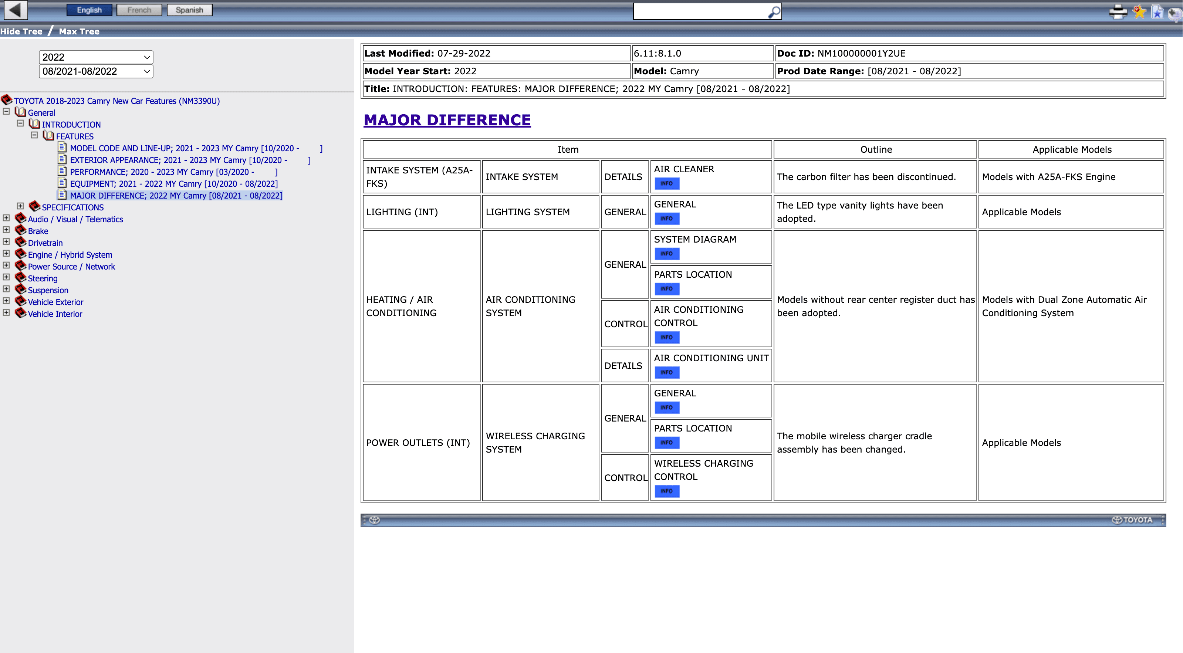
Task: Open WIRELESS CHARGING CONTROL info button
Action: tap(666, 491)
